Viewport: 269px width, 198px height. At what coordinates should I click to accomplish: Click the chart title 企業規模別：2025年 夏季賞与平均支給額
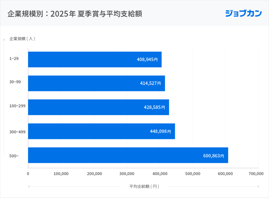click(x=75, y=14)
